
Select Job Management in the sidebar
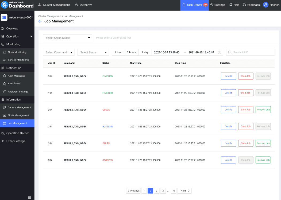[x=17, y=123]
